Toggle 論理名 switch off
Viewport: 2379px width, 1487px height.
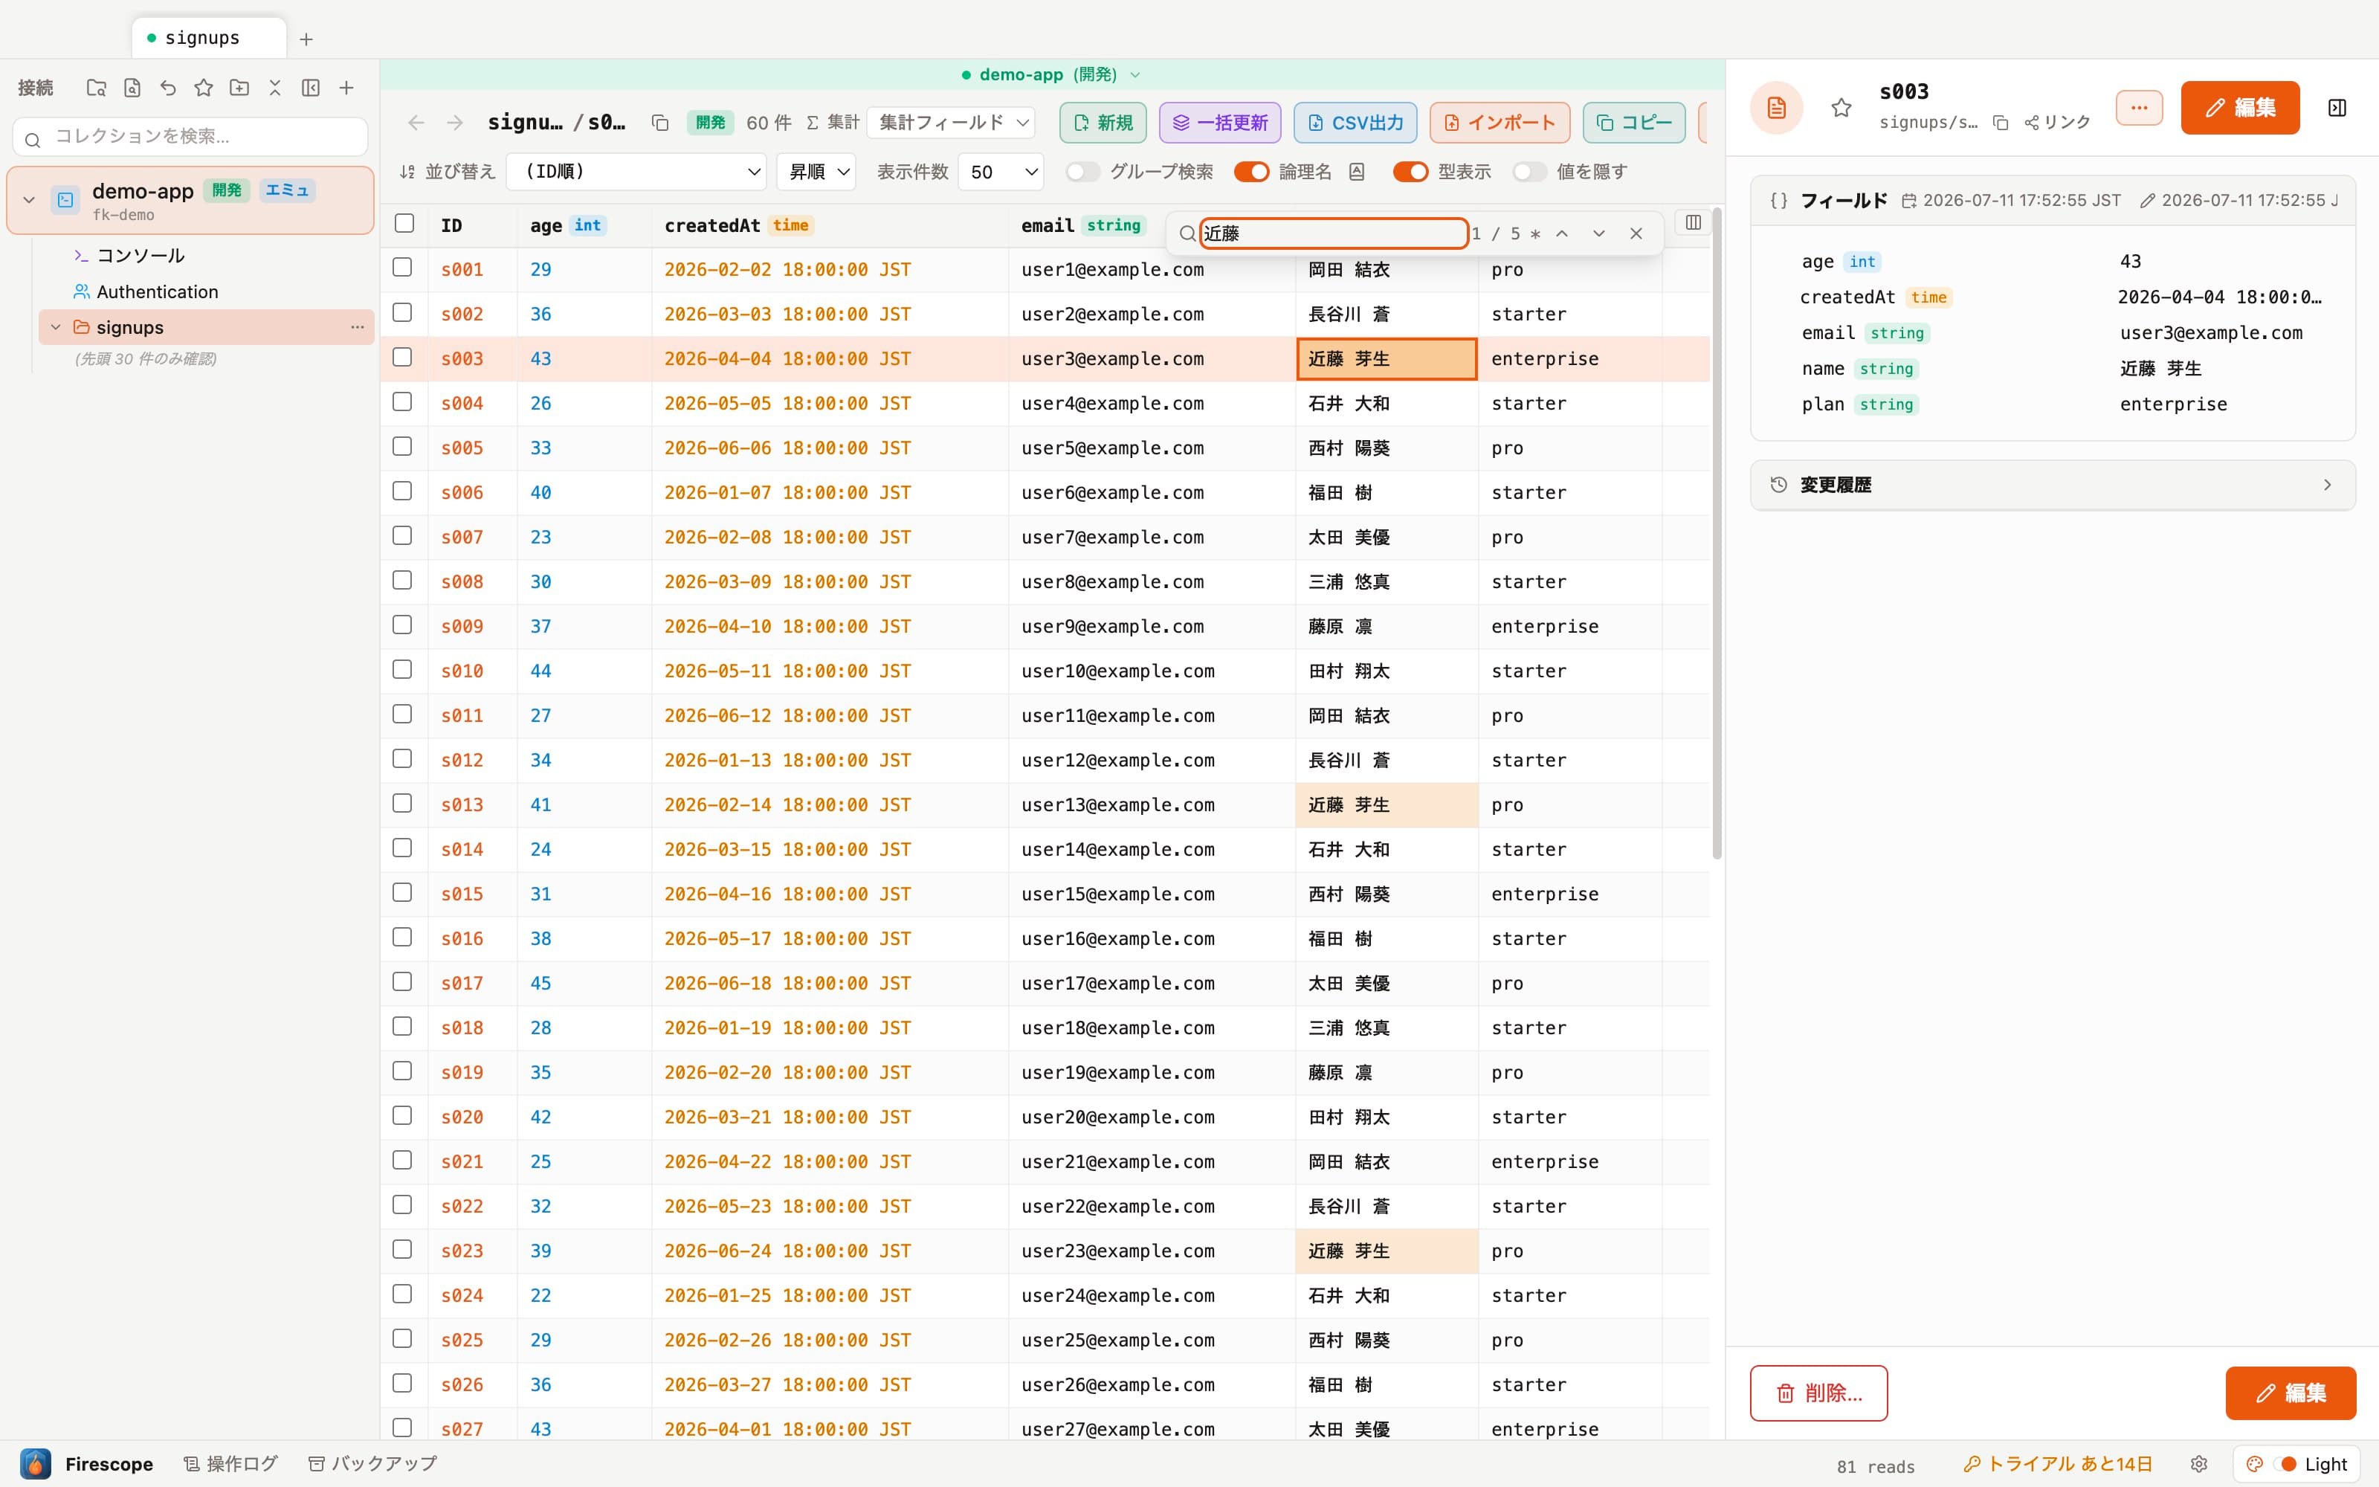click(x=1251, y=172)
